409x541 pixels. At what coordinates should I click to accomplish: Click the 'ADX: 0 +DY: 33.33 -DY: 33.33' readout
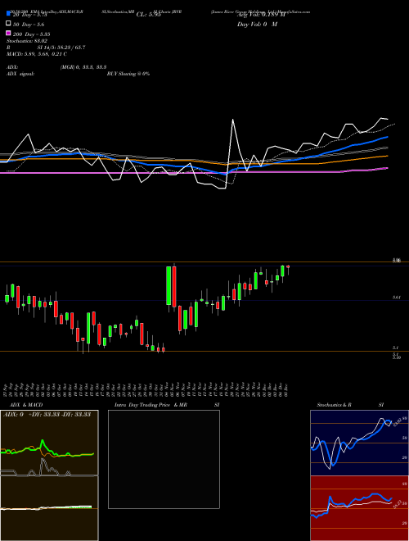[x=47, y=415]
